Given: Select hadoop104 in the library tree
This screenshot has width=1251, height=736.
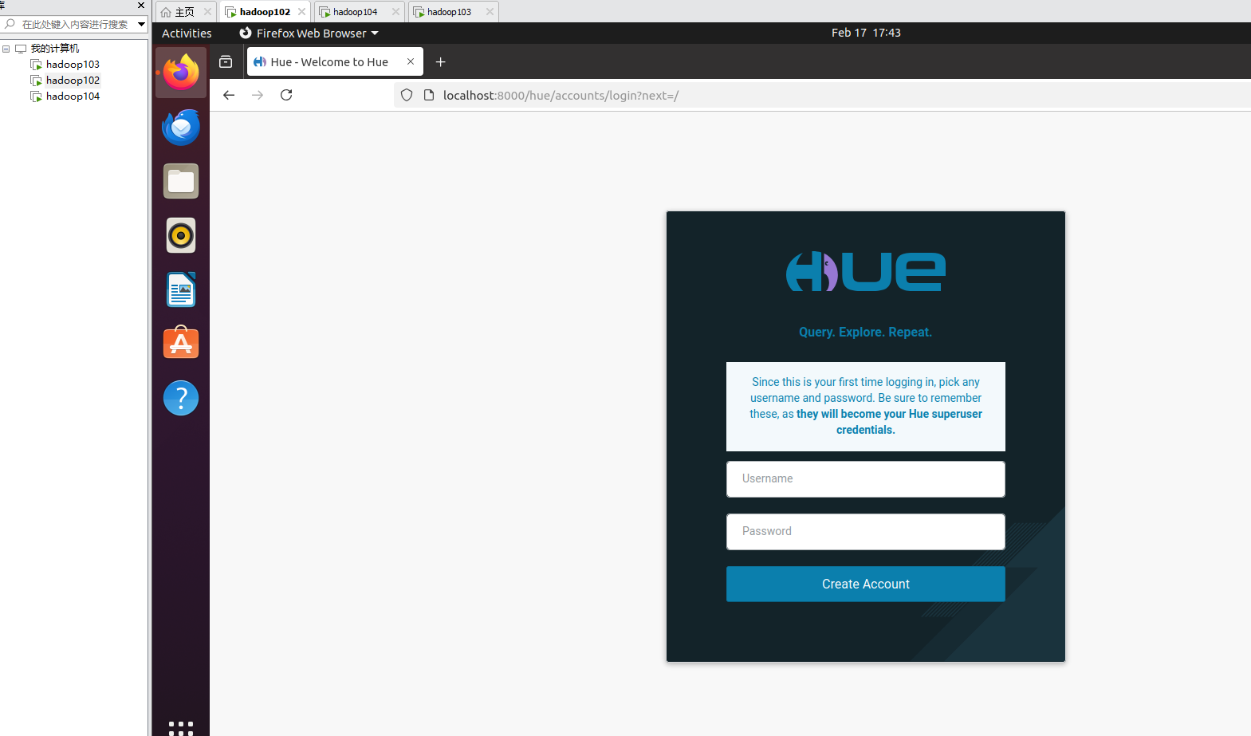Looking at the screenshot, I should pos(73,96).
